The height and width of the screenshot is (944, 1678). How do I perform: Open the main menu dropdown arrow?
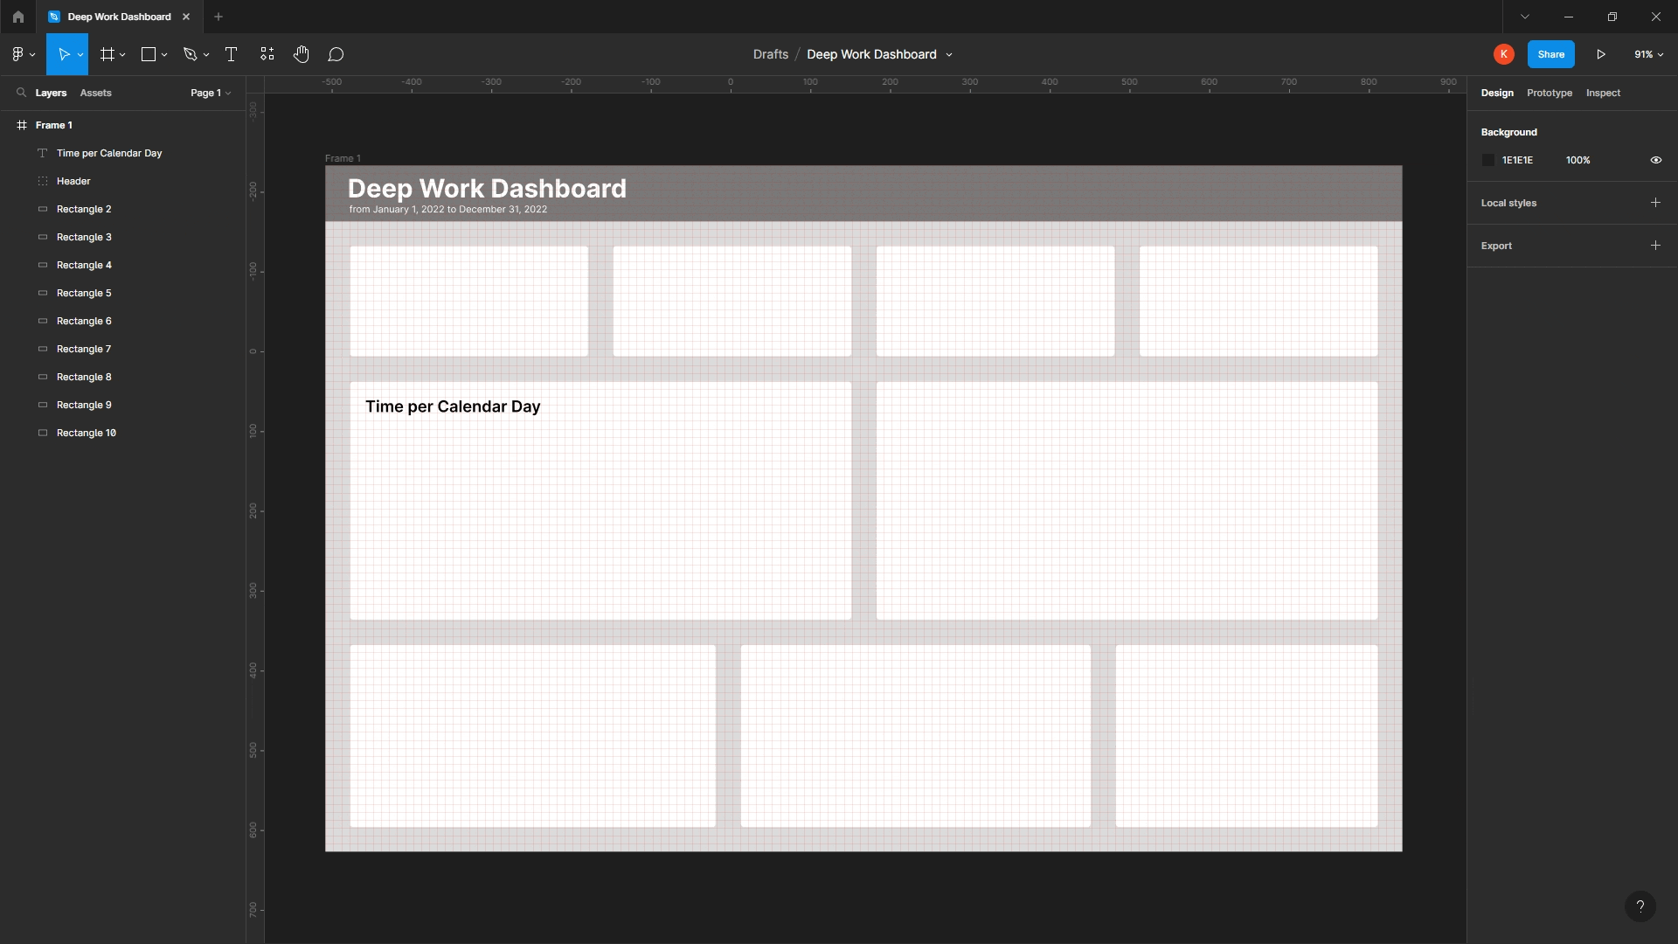point(32,54)
